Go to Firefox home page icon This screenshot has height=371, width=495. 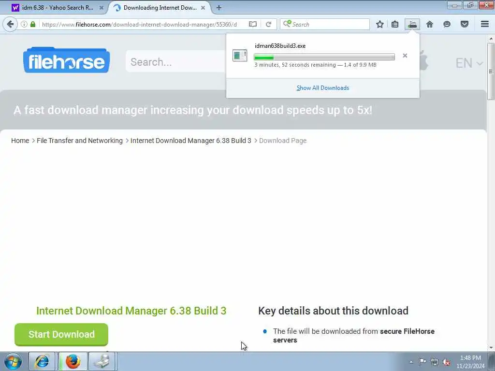pyautogui.click(x=429, y=24)
